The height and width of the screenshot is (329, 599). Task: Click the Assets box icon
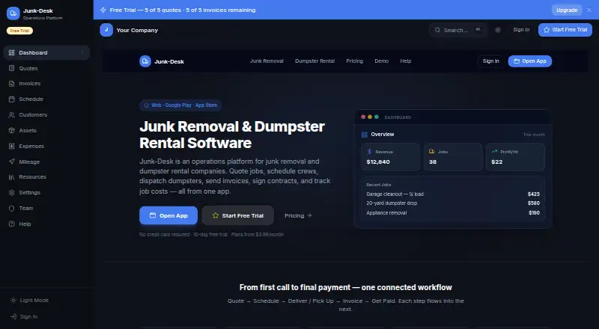pyautogui.click(x=12, y=131)
